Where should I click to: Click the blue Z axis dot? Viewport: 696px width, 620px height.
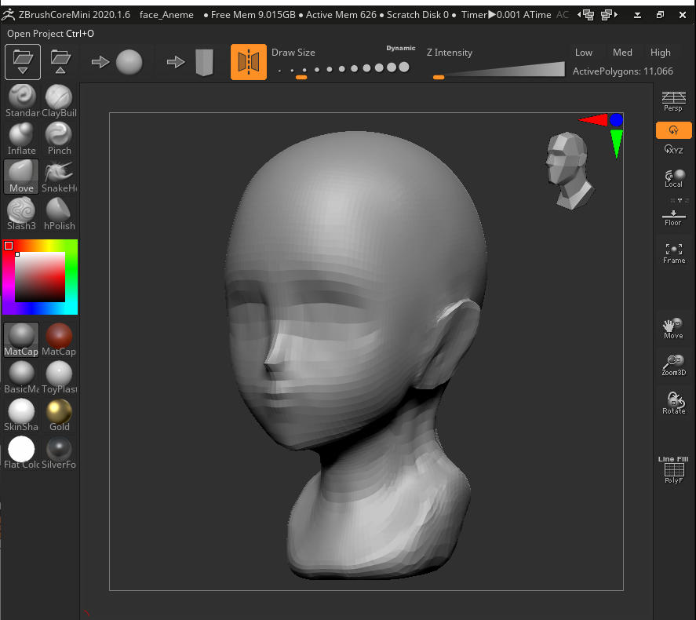(616, 120)
